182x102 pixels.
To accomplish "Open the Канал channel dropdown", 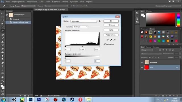I will click(80, 27).
